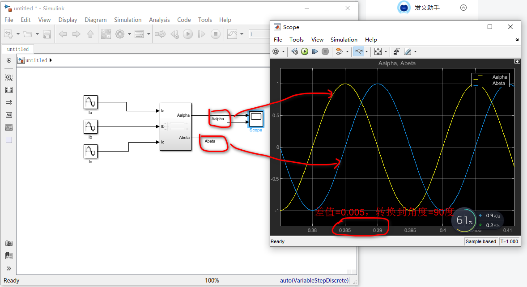Click the circular 61% performance indicator overlay
The height and width of the screenshot is (287, 527).
tap(464, 220)
